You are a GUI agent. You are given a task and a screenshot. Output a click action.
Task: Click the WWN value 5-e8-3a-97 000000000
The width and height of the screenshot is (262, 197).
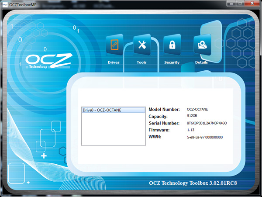point(205,137)
